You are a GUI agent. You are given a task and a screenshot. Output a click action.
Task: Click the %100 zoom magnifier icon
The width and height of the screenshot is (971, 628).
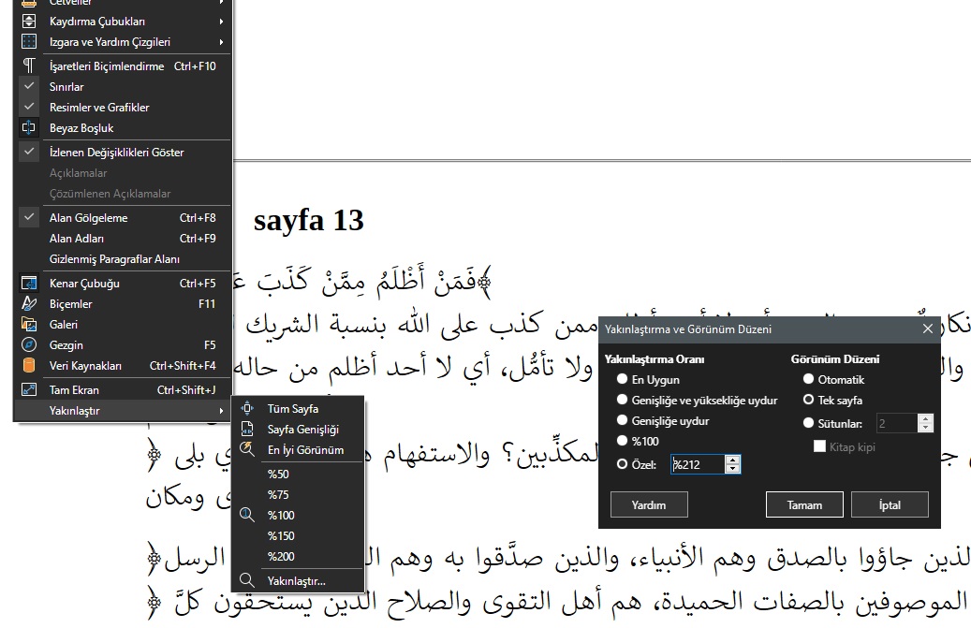[x=247, y=515]
